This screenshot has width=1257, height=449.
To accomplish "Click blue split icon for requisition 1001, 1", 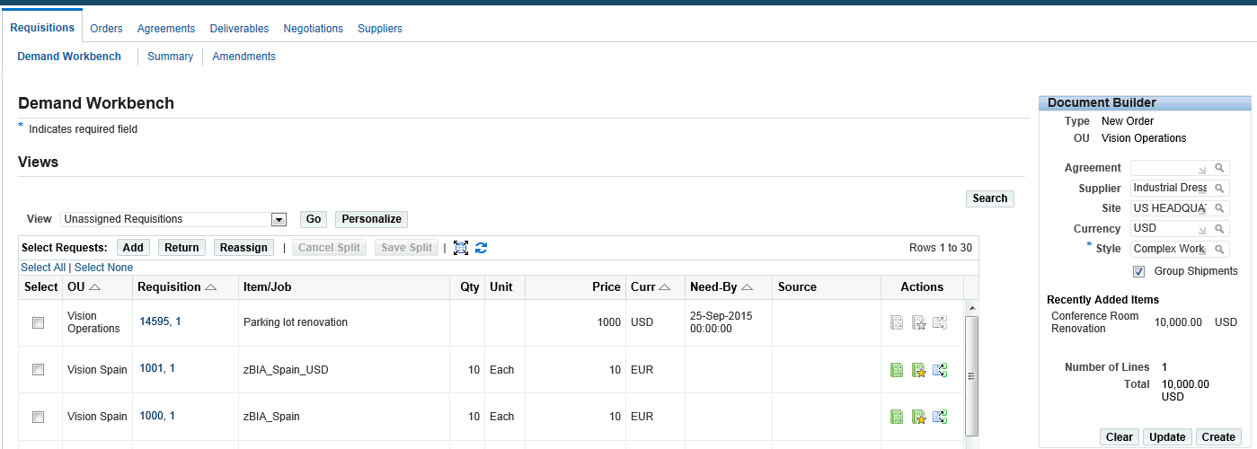I will pyautogui.click(x=940, y=370).
